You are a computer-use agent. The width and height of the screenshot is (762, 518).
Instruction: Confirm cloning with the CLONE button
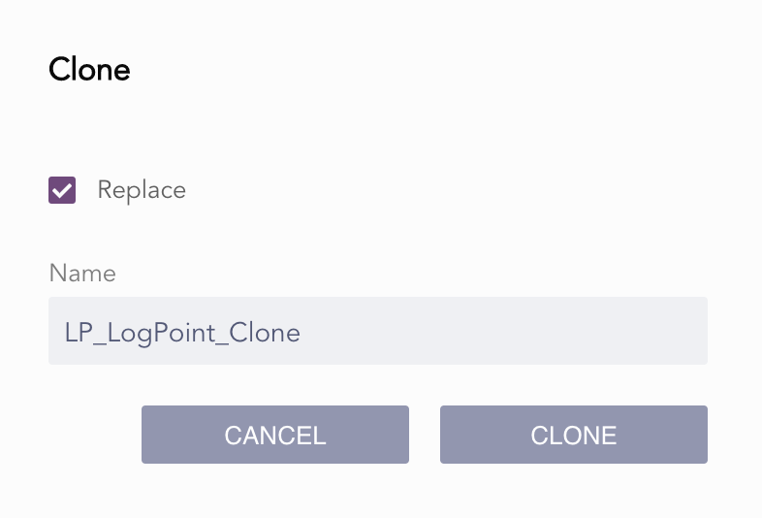click(x=573, y=435)
